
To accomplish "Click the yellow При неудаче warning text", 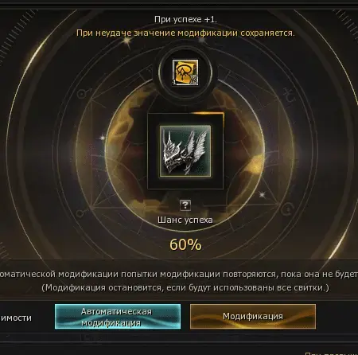I will point(185,33).
